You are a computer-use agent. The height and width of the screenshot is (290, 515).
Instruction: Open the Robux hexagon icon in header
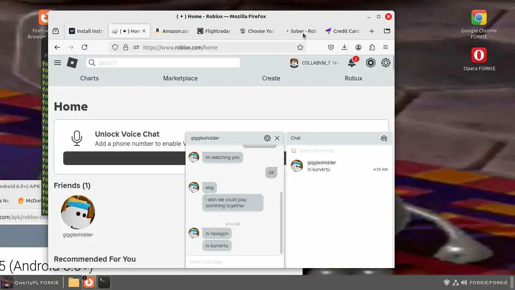pos(371,63)
